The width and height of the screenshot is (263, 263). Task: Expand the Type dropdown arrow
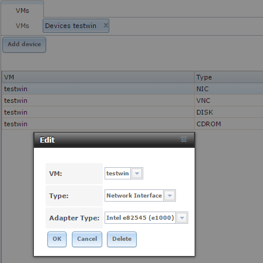[x=169, y=195]
